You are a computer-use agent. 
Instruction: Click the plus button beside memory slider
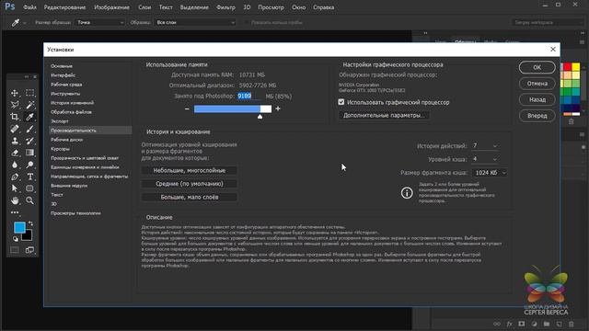[278, 108]
